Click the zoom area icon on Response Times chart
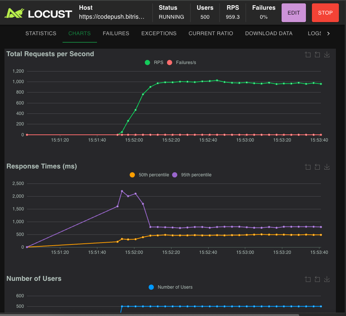Image resolution: width=346 pixels, height=316 pixels. click(307, 167)
